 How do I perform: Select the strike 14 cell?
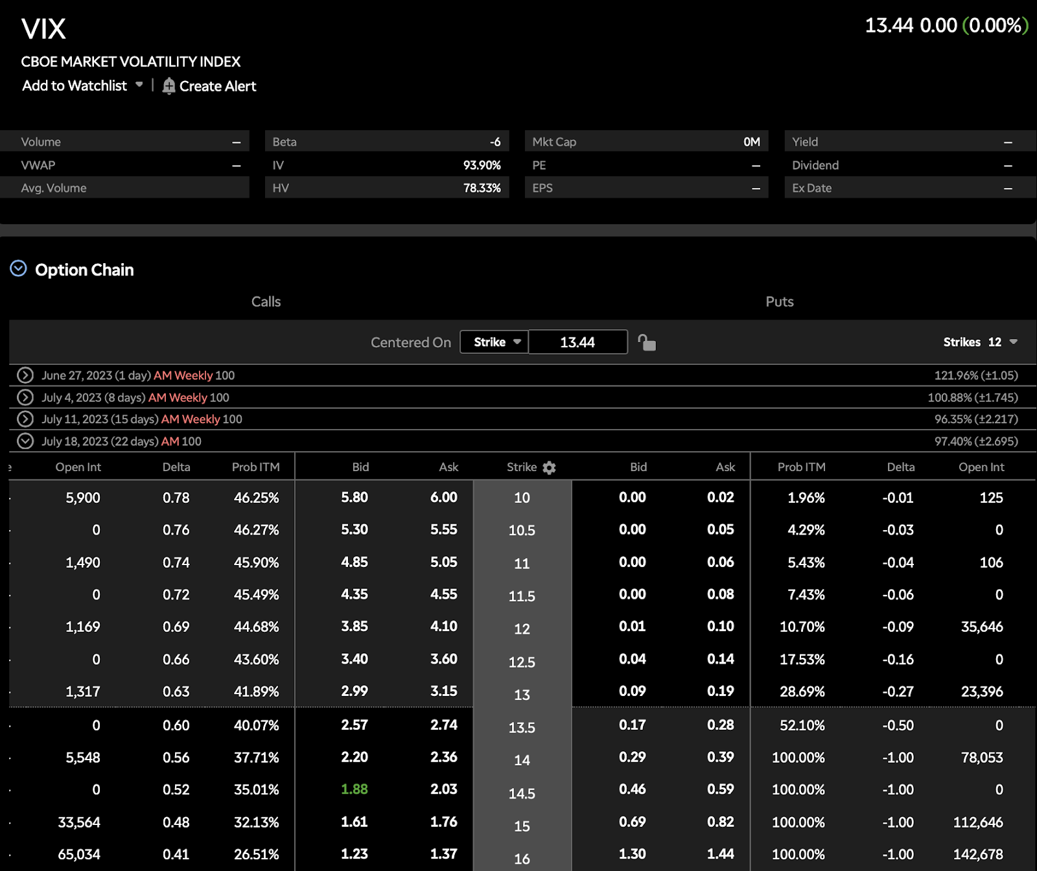coord(522,760)
